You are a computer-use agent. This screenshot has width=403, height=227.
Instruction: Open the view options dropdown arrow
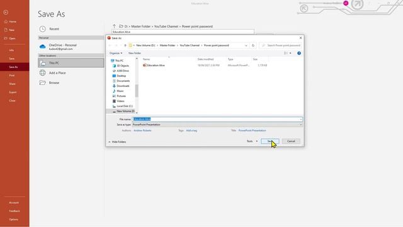click(x=290, y=53)
